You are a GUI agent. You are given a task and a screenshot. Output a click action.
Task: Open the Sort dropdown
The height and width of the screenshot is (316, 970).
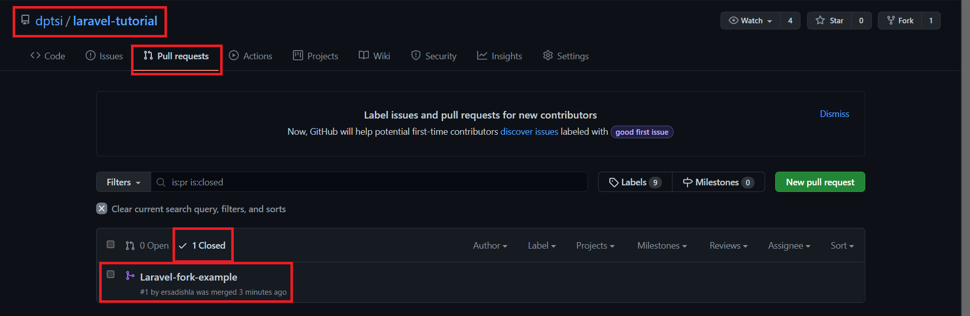842,246
